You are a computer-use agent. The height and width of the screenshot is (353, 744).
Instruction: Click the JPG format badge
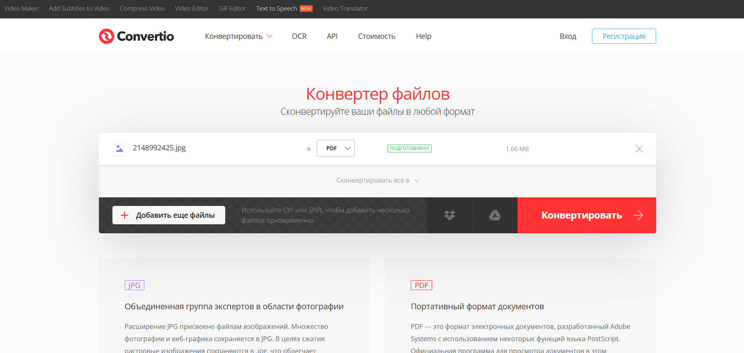click(134, 285)
